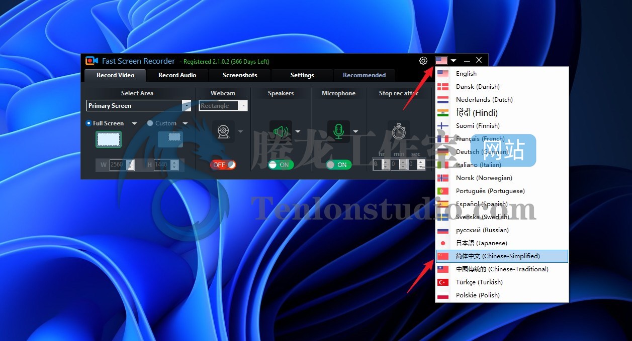
Task: Open the dropdown arrow beside the speakers icon
Action: pos(298,131)
